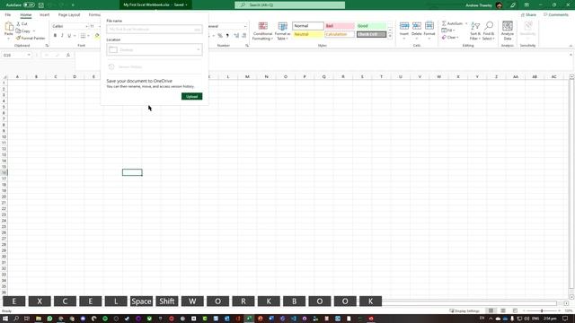Toggle Underline formatting
The width and height of the screenshot is (575, 323).
69,36
